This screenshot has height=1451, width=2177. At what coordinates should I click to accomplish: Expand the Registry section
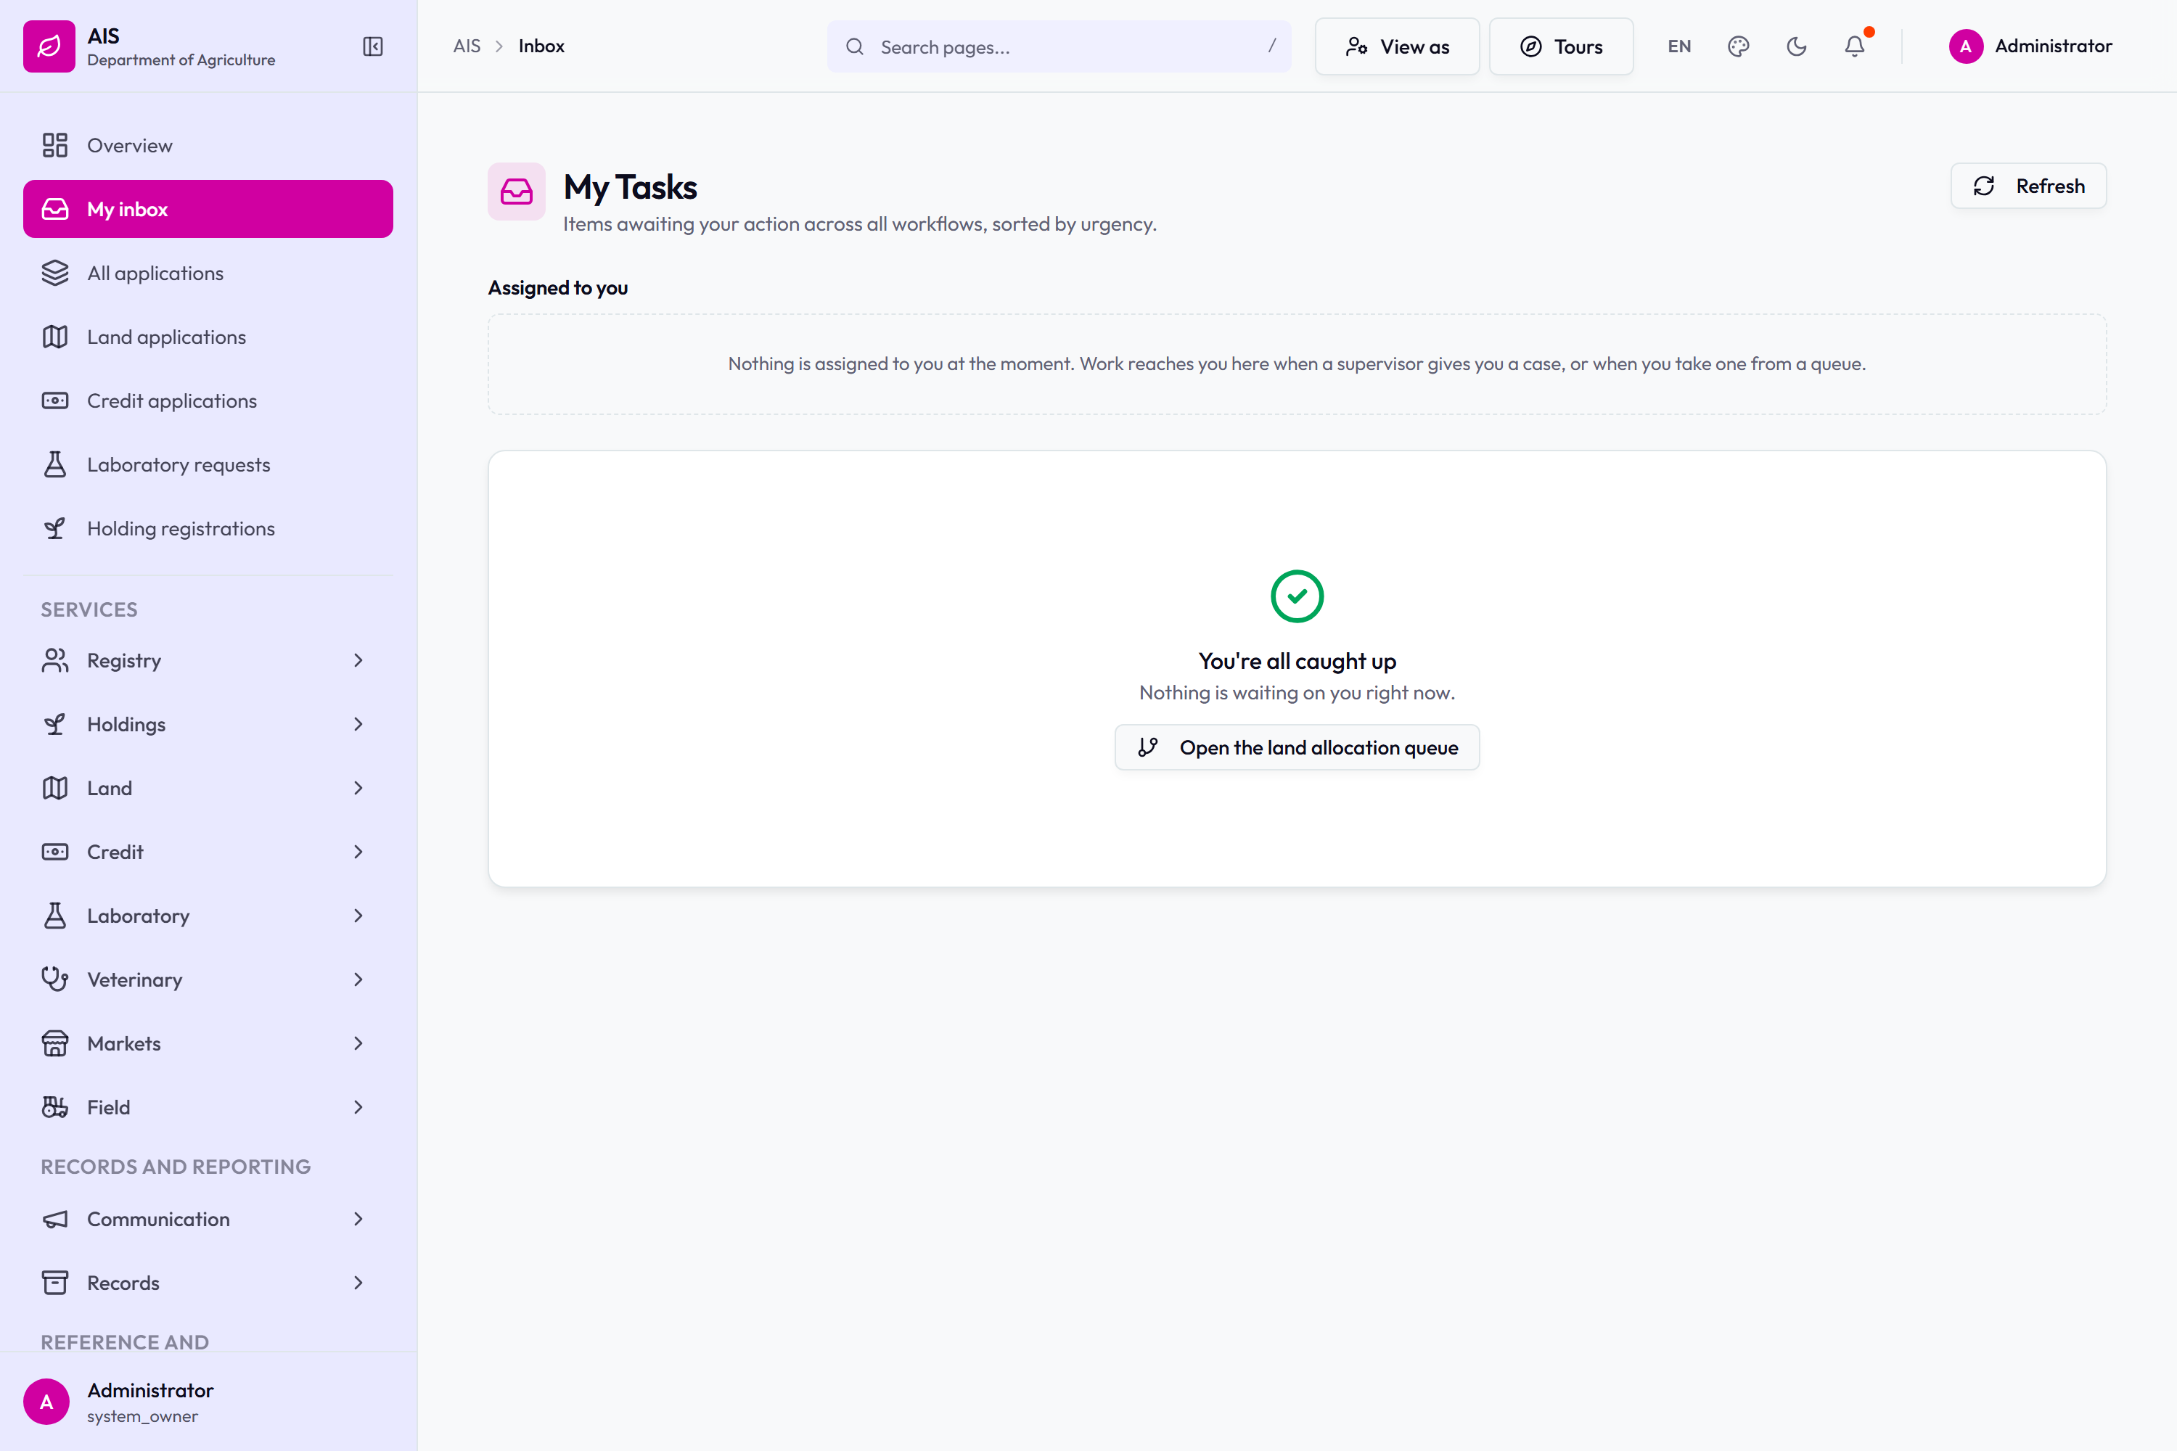click(208, 659)
